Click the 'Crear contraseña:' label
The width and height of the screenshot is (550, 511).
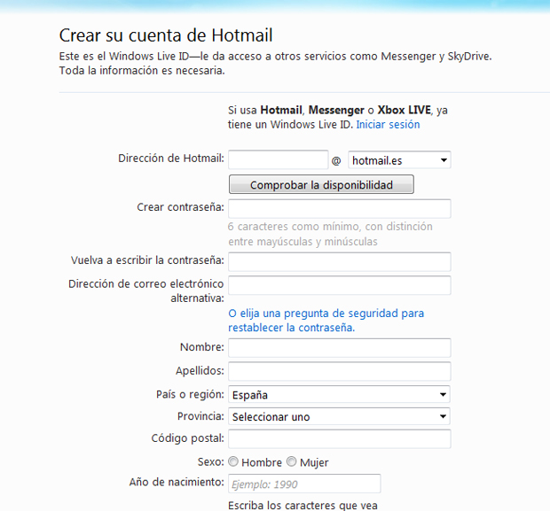[x=180, y=207]
